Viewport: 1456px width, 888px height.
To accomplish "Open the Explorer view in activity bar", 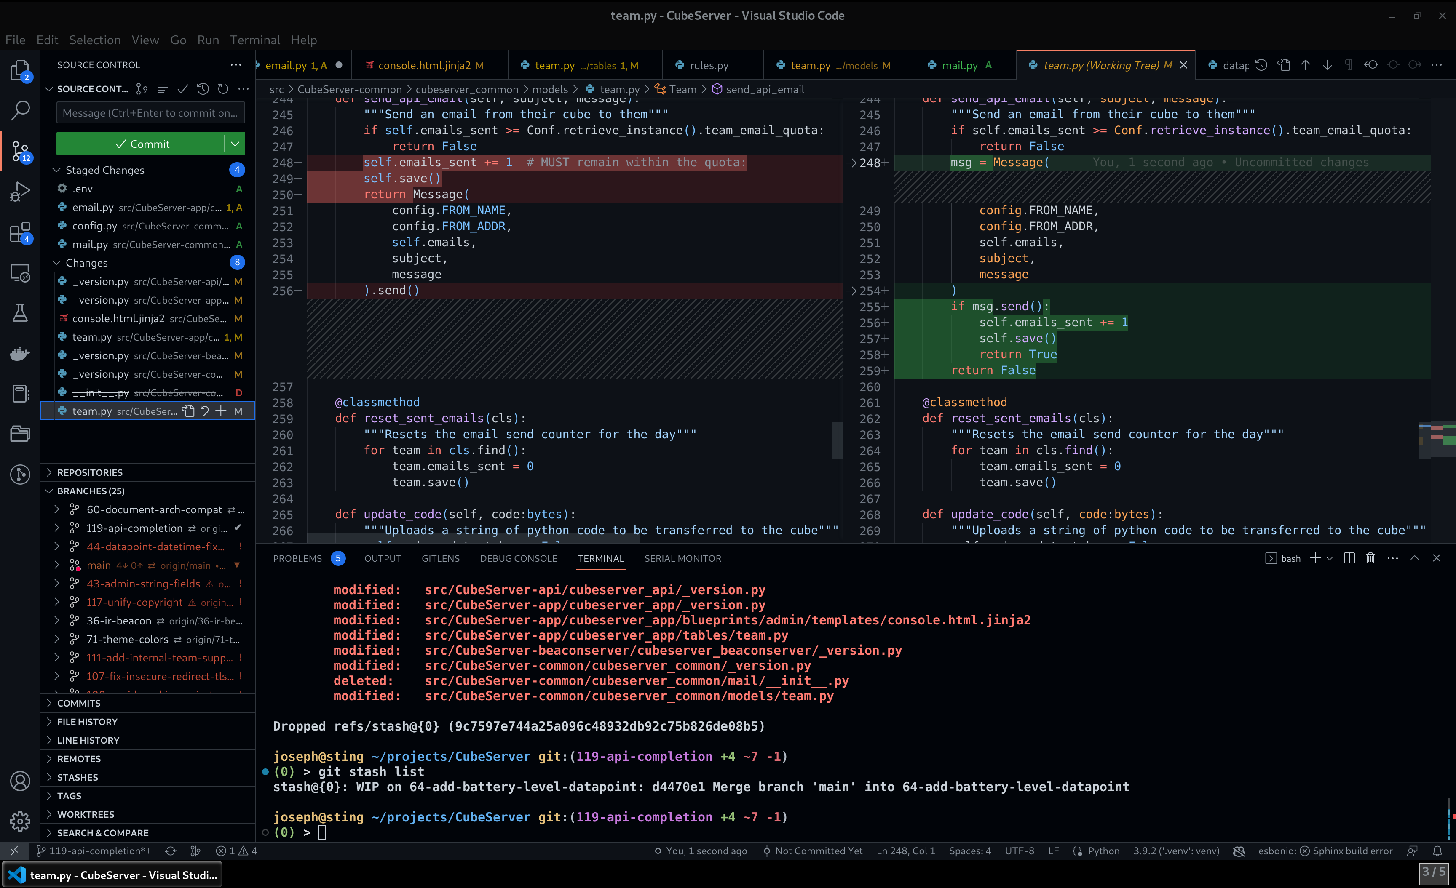I will coord(20,70).
